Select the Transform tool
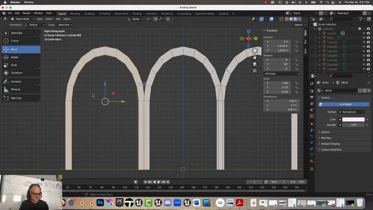The width and height of the screenshot is (373, 210). [21, 73]
